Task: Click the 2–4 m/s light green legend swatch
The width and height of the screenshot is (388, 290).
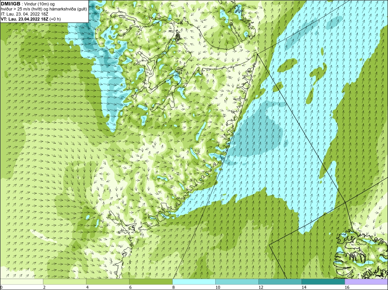Action: click(x=65, y=281)
